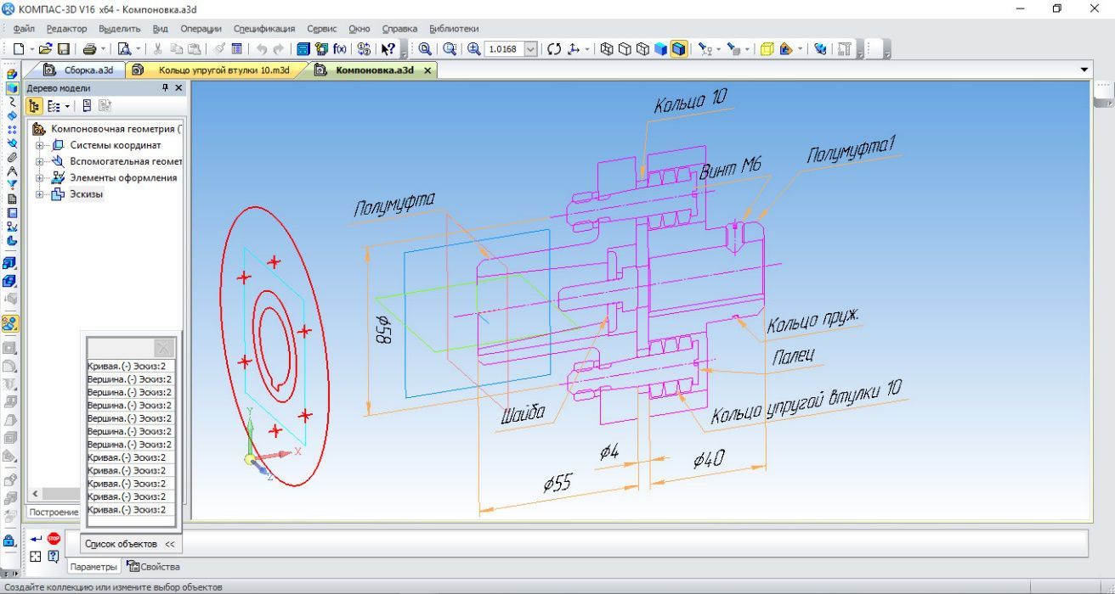Open the Сервис menu
Screen dimensions: 1115x594
(x=322, y=29)
